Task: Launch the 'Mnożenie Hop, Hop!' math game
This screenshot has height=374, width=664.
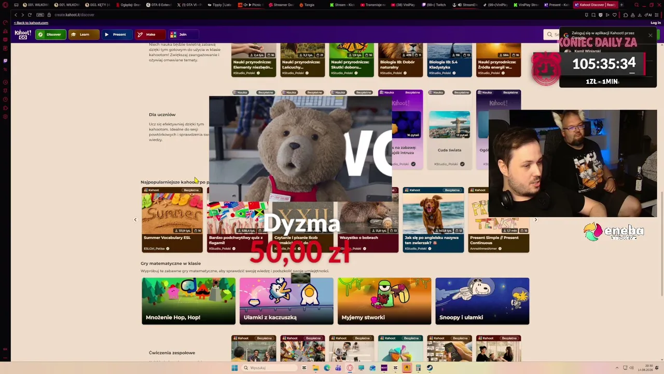Action: click(188, 301)
